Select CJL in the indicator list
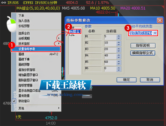 (72, 35)
